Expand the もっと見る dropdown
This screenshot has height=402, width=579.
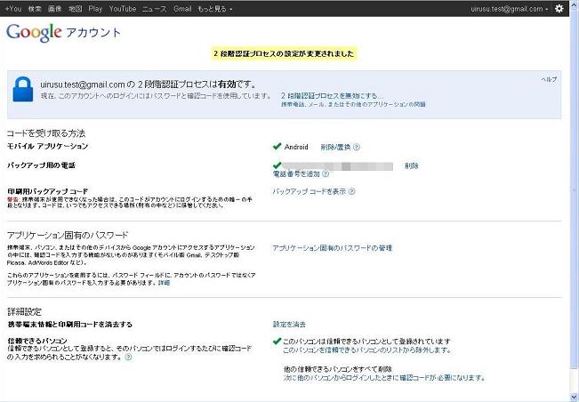pyautogui.click(x=215, y=9)
